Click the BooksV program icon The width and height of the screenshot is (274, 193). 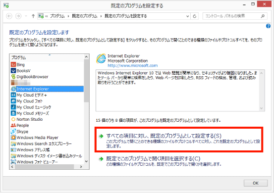click(x=13, y=71)
